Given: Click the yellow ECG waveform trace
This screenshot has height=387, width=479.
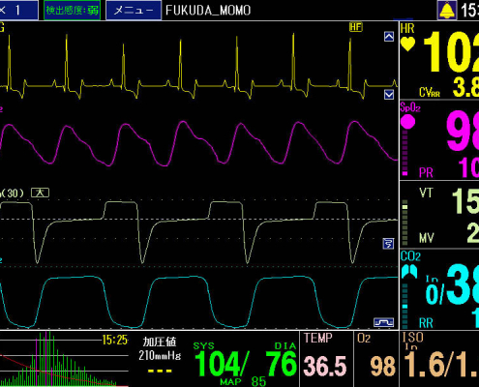Looking at the screenshot, I should 198,66.
